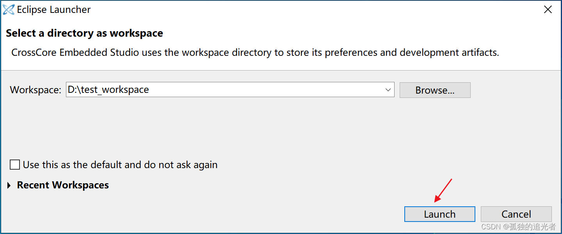Viewport: 562px width, 234px height.
Task: Open the Workspace path dropdown arrow
Action: [x=388, y=90]
